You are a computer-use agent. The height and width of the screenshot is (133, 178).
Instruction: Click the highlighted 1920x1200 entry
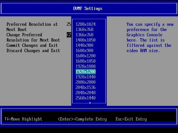86,71
